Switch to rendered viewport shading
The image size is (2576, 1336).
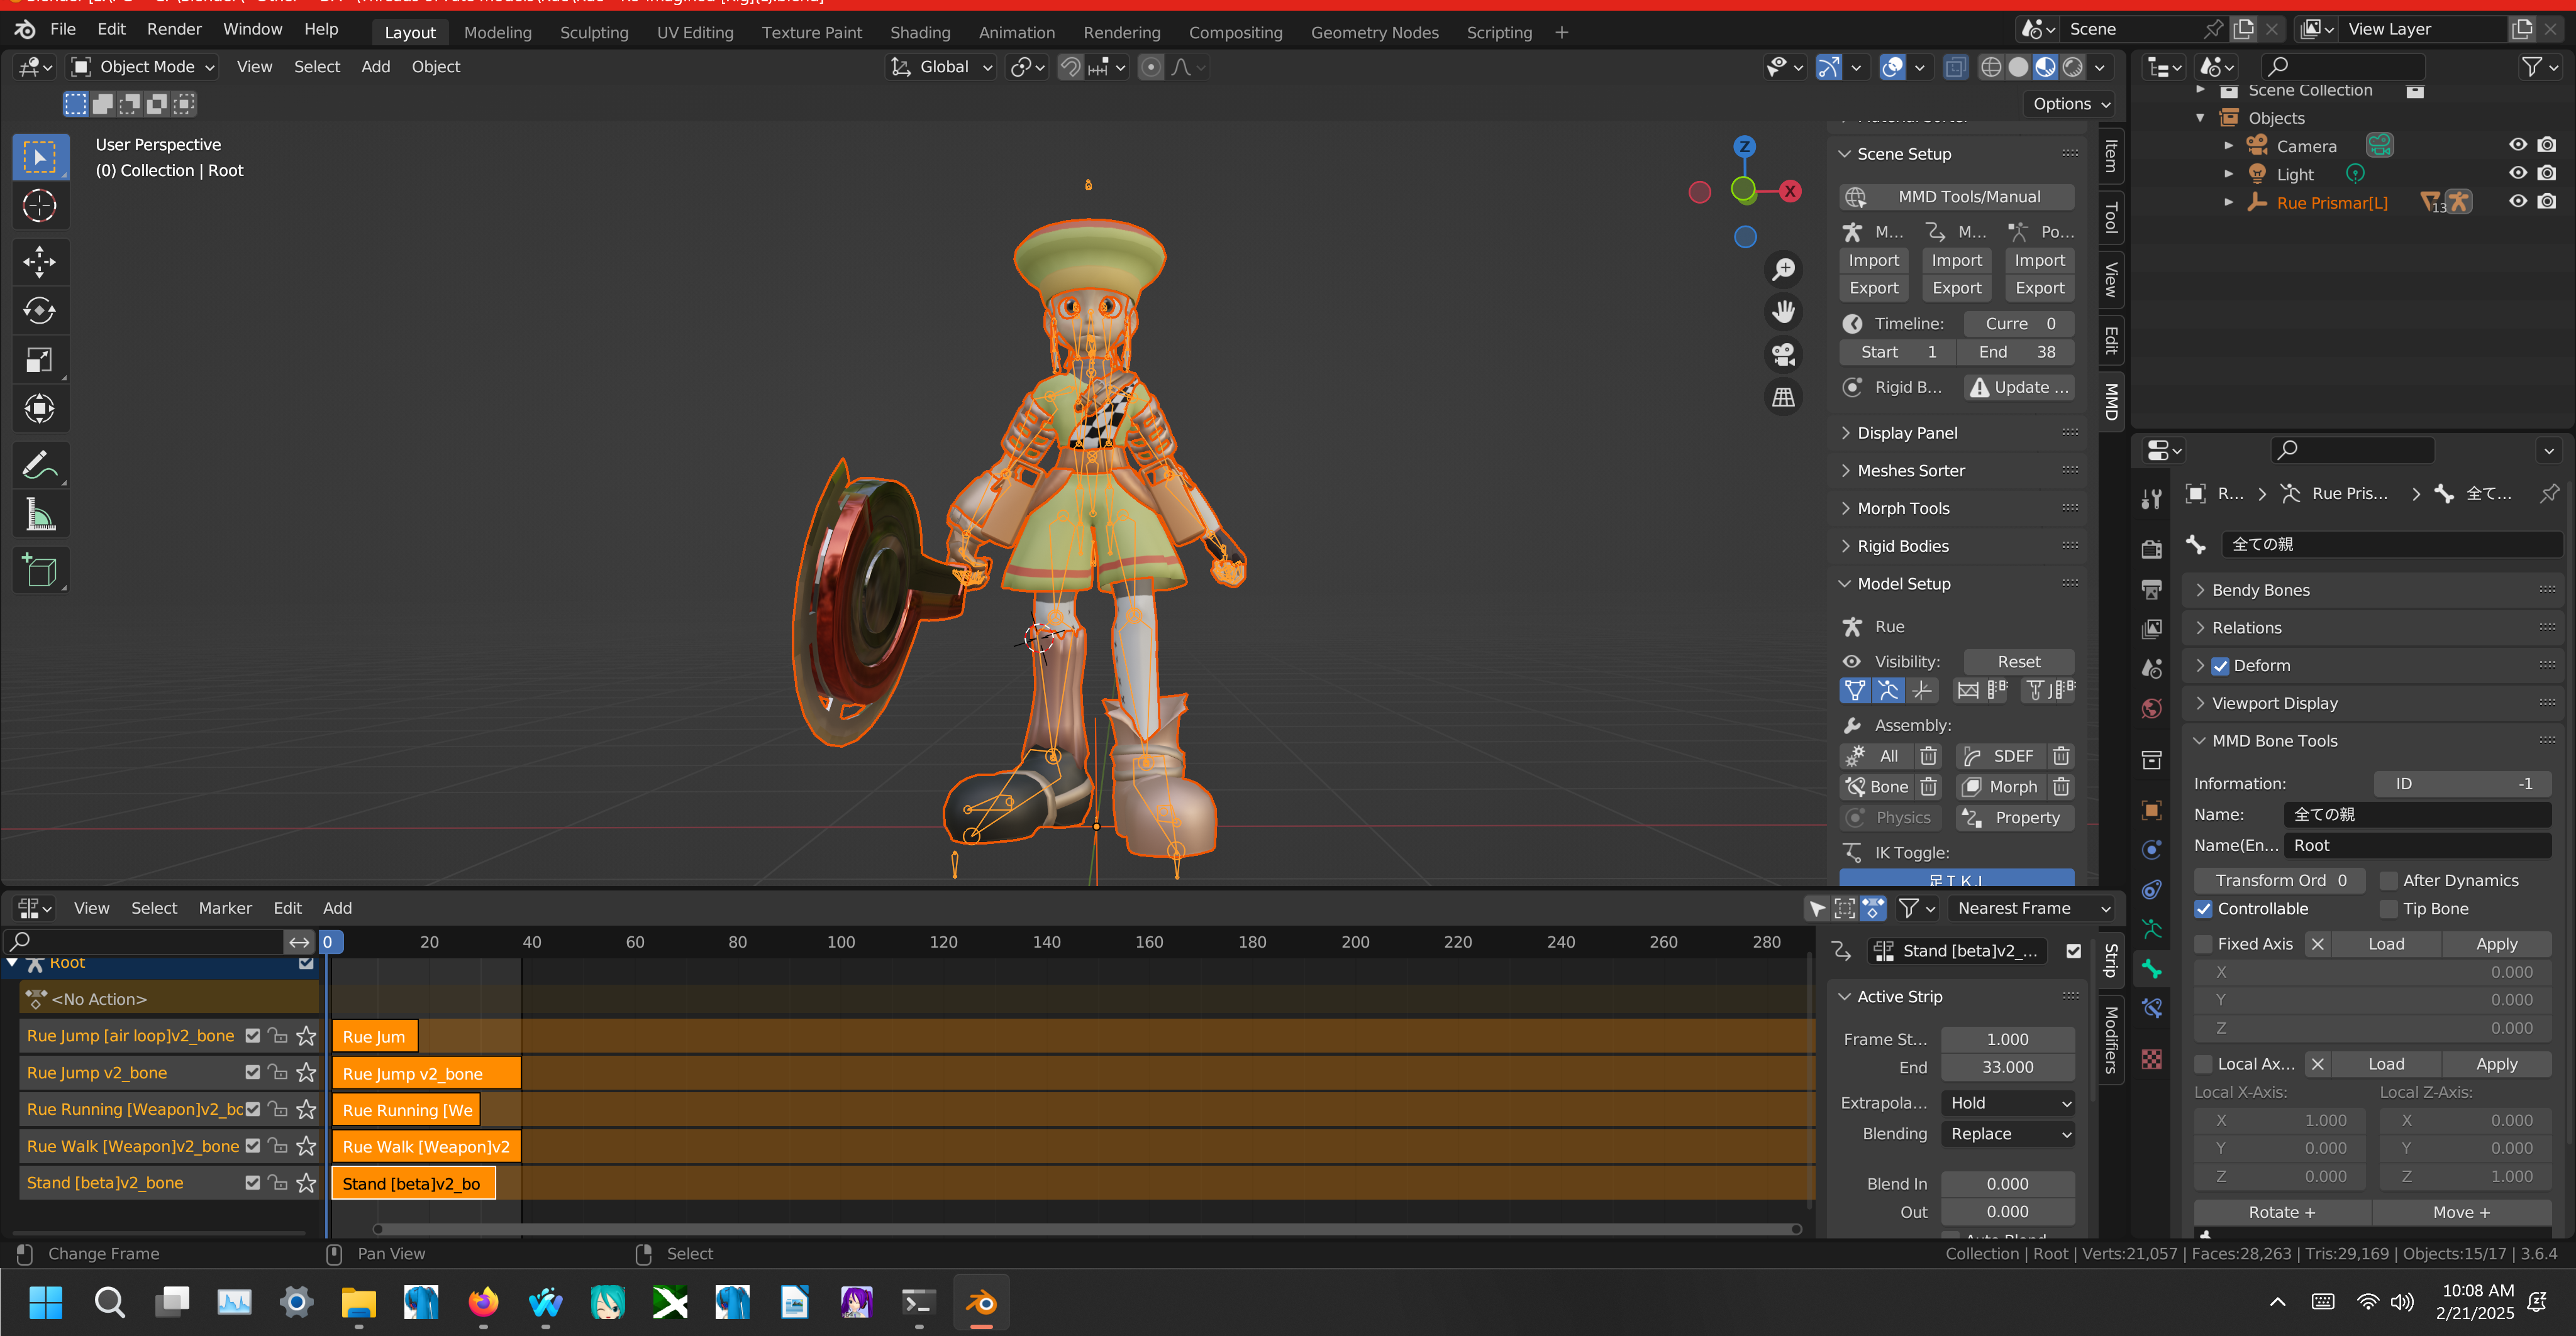2073,67
